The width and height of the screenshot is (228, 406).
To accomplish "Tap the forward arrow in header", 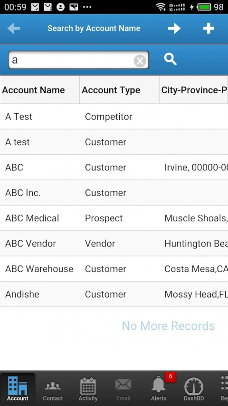I will point(174,29).
